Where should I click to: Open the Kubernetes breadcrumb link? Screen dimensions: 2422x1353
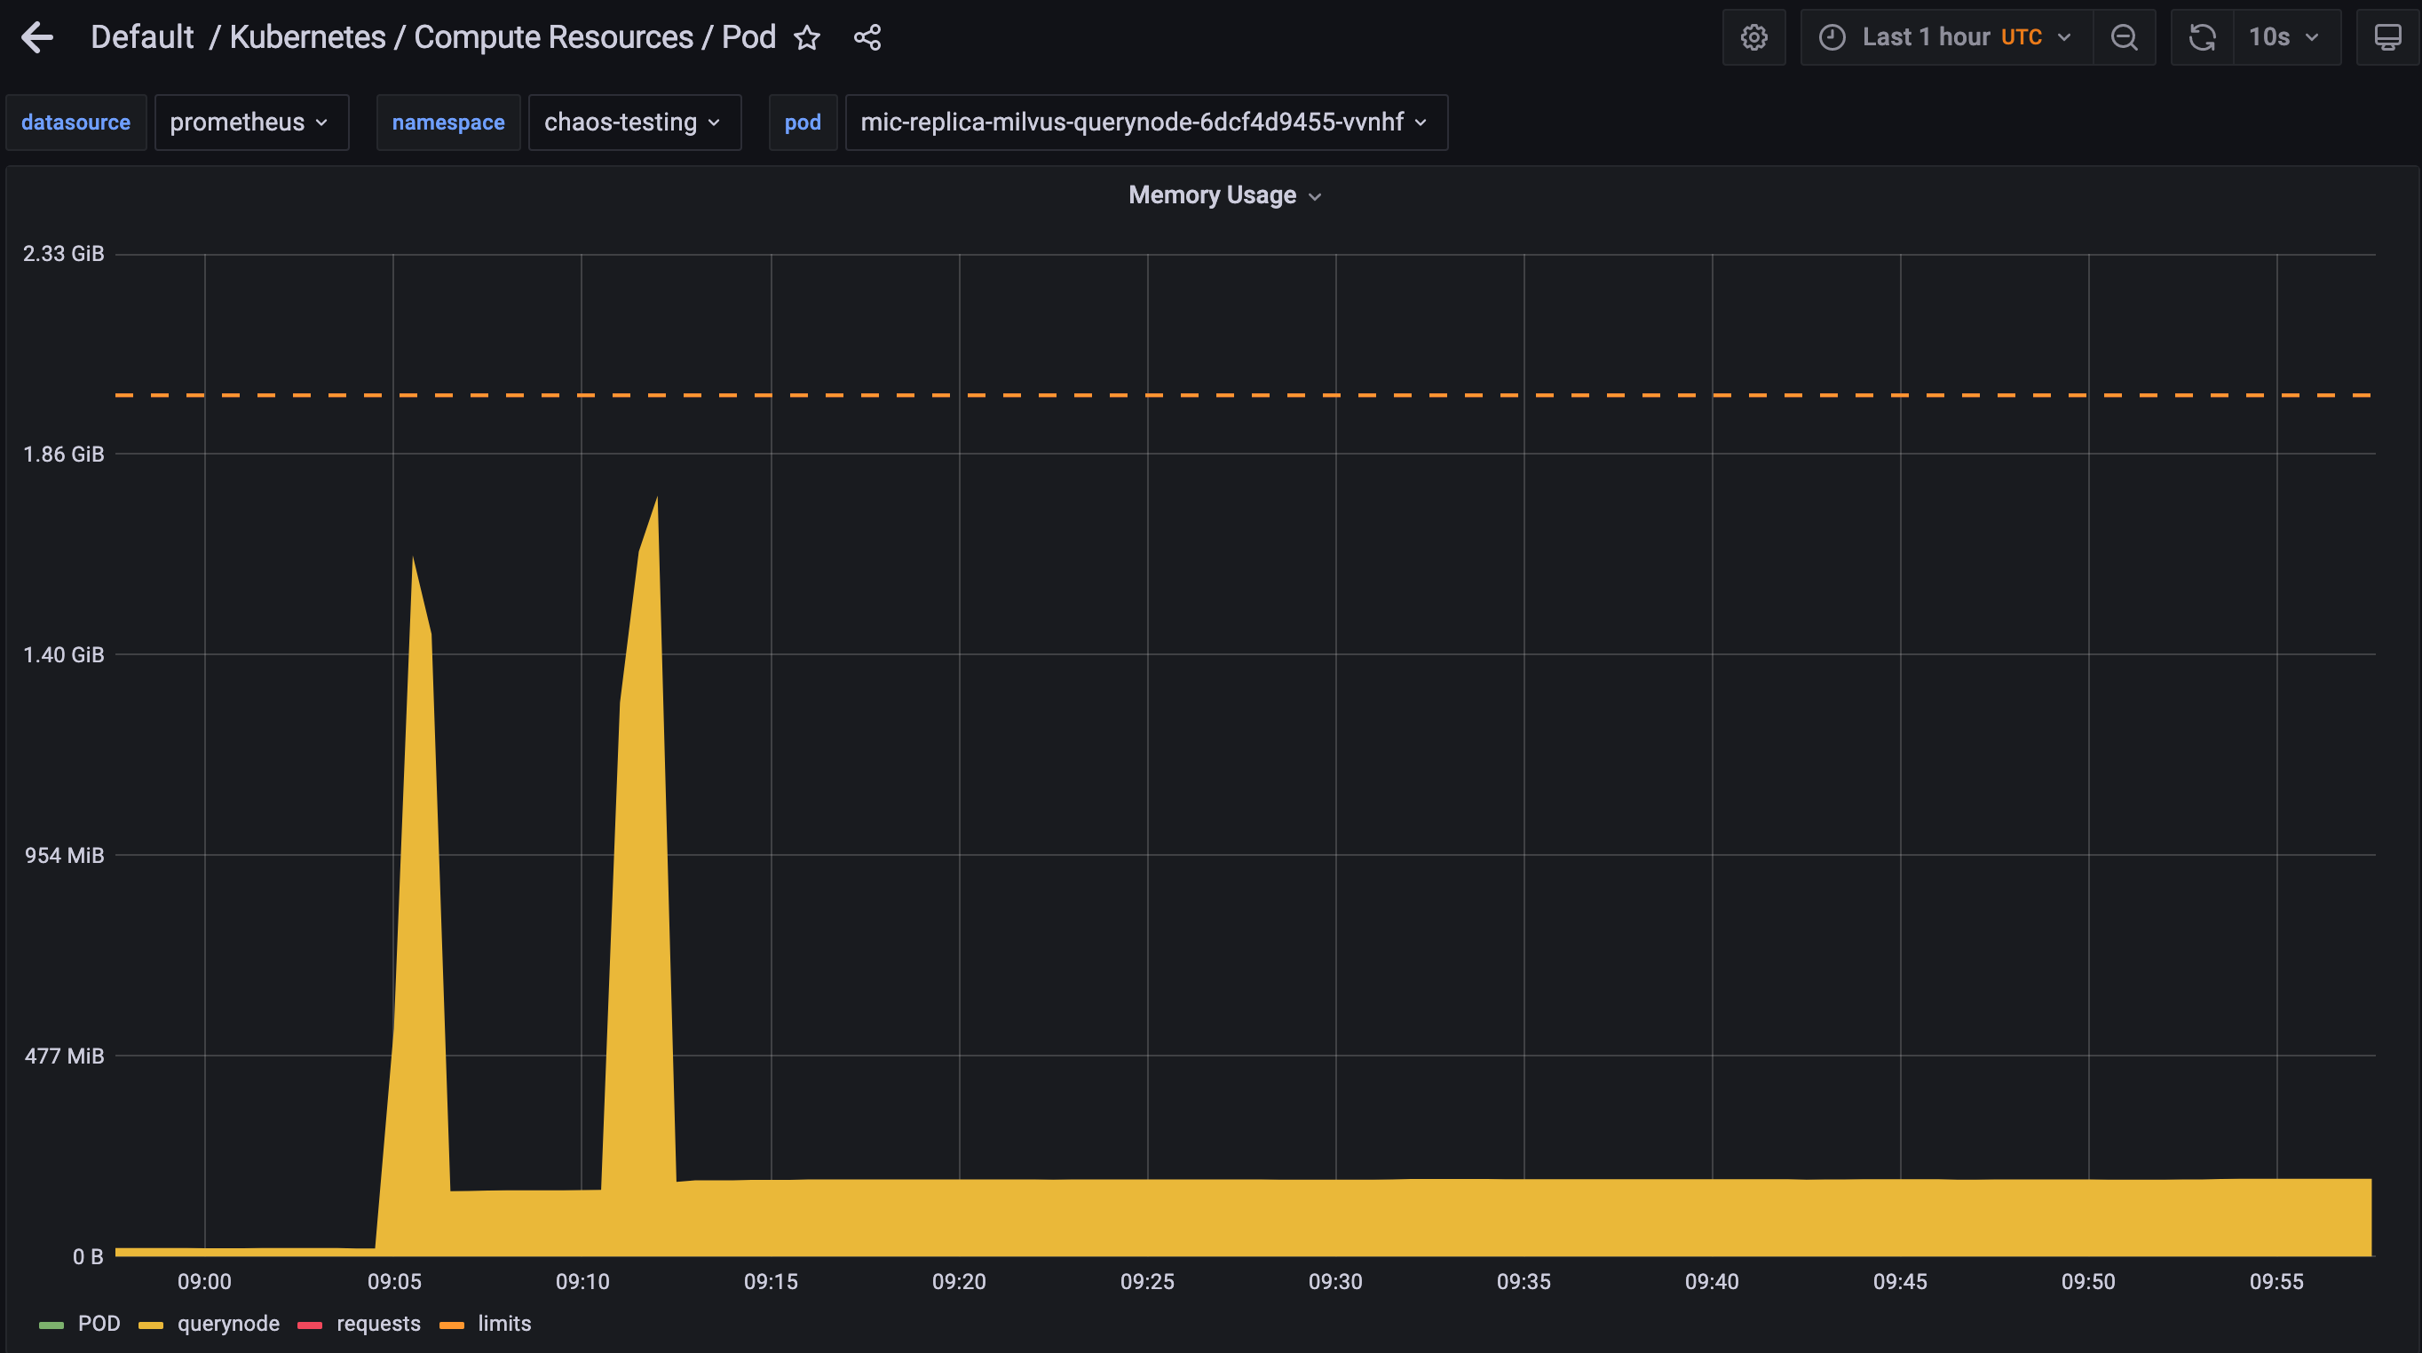pyautogui.click(x=305, y=36)
